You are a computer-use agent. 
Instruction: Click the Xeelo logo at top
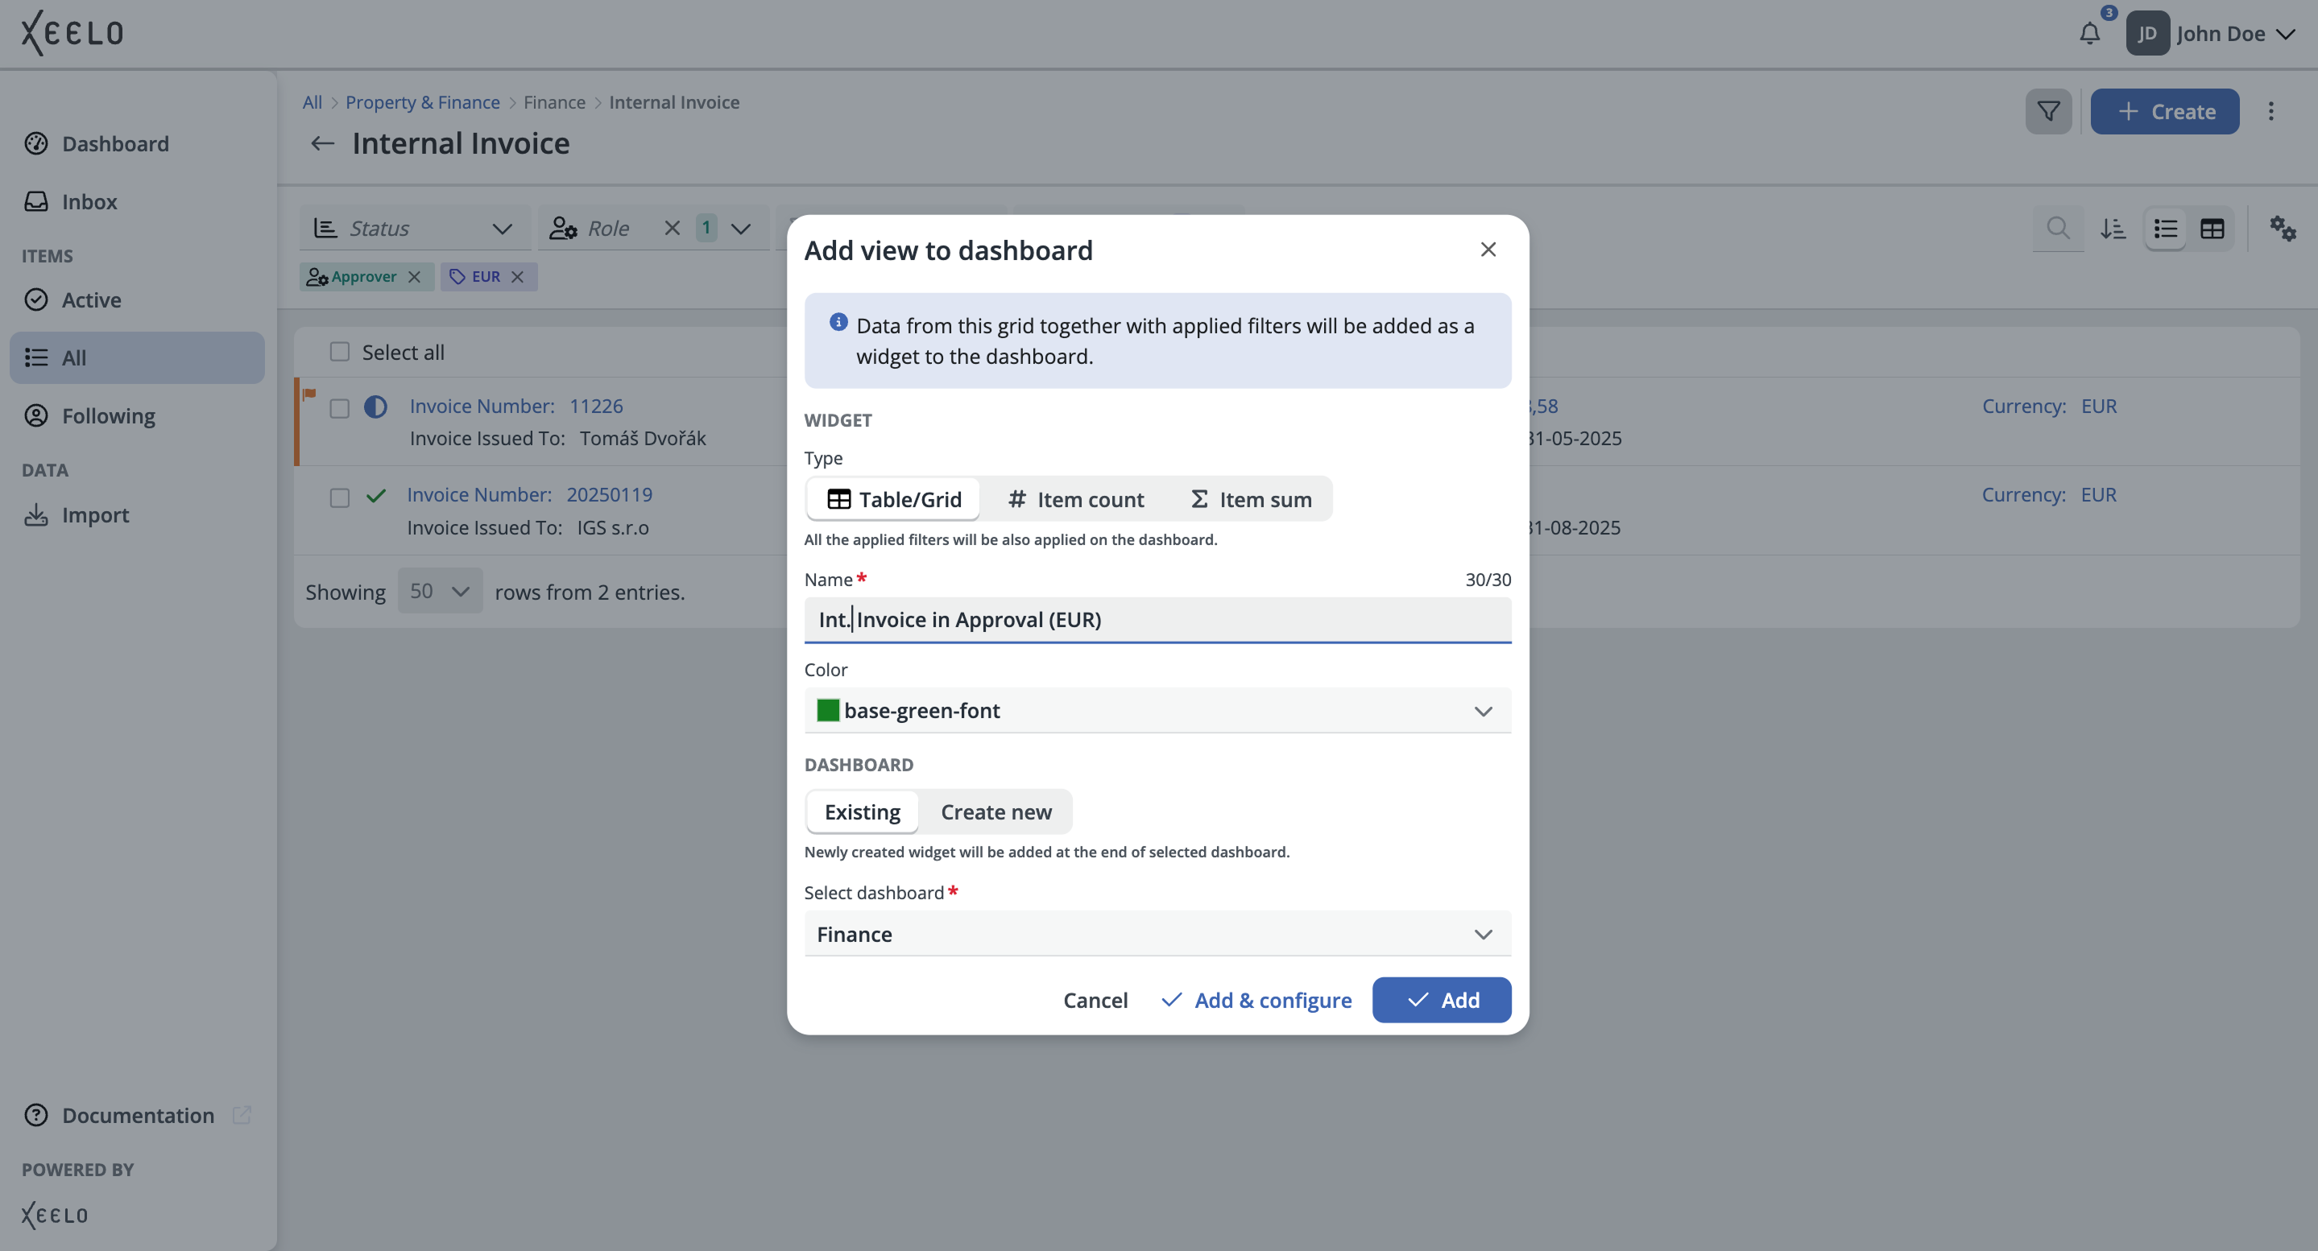click(72, 33)
